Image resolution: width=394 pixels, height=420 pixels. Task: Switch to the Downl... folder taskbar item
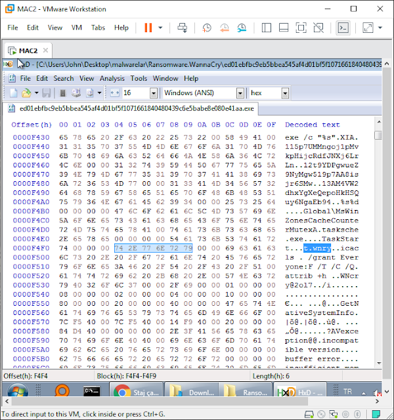pyautogui.click(x=192, y=390)
